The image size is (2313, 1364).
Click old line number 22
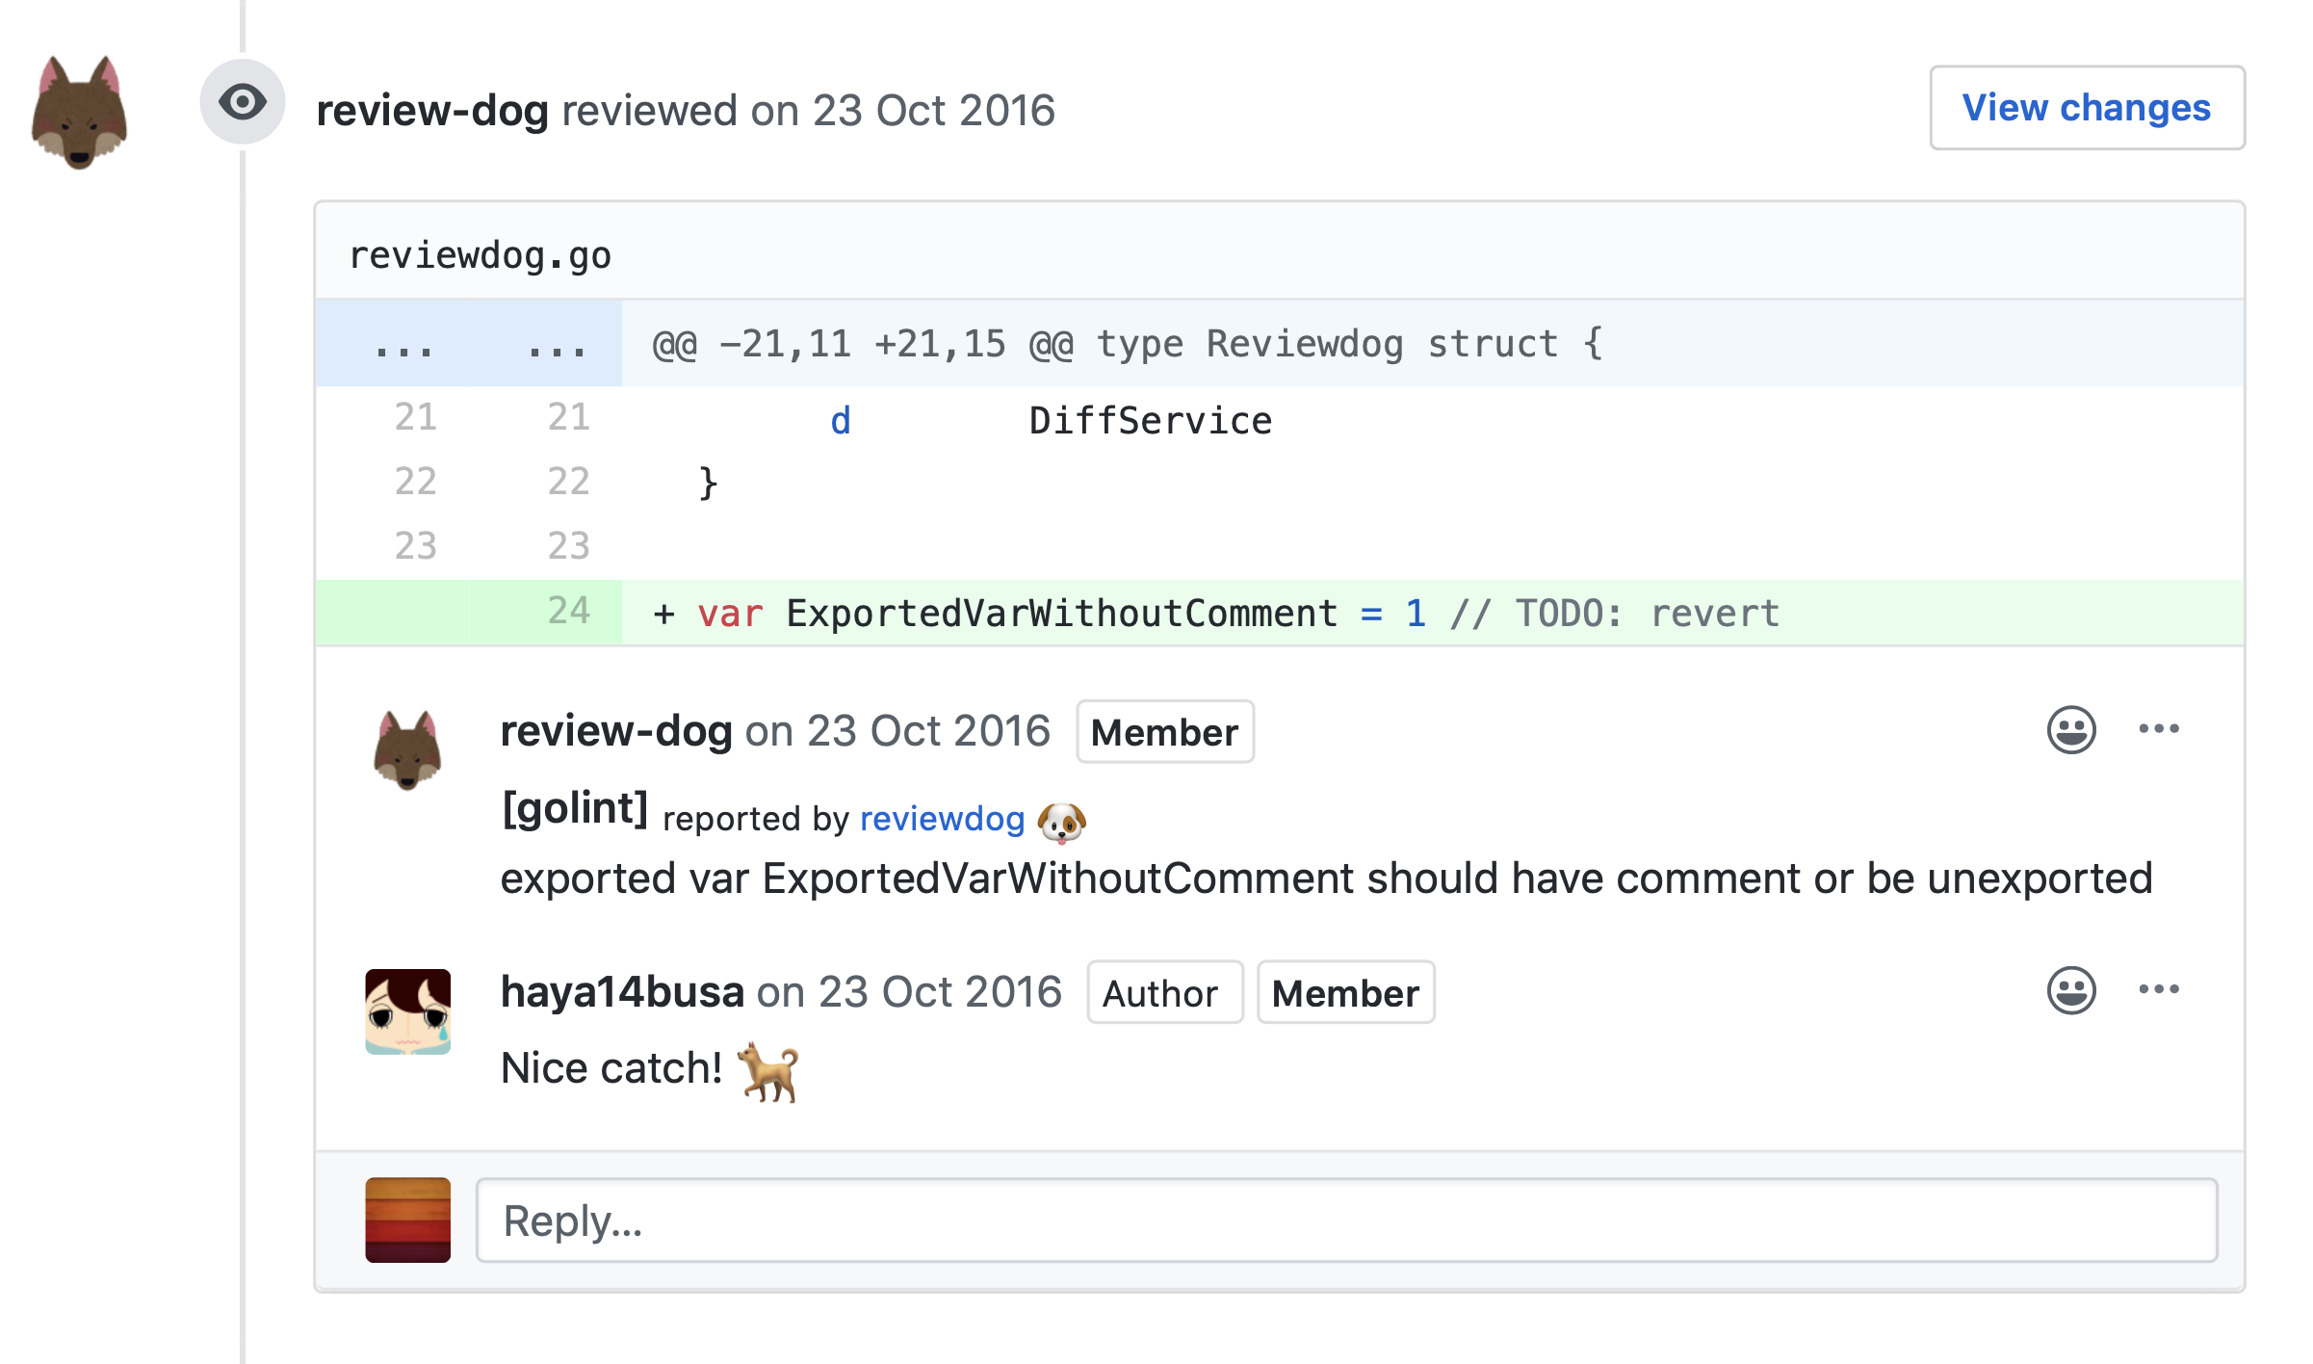415,482
